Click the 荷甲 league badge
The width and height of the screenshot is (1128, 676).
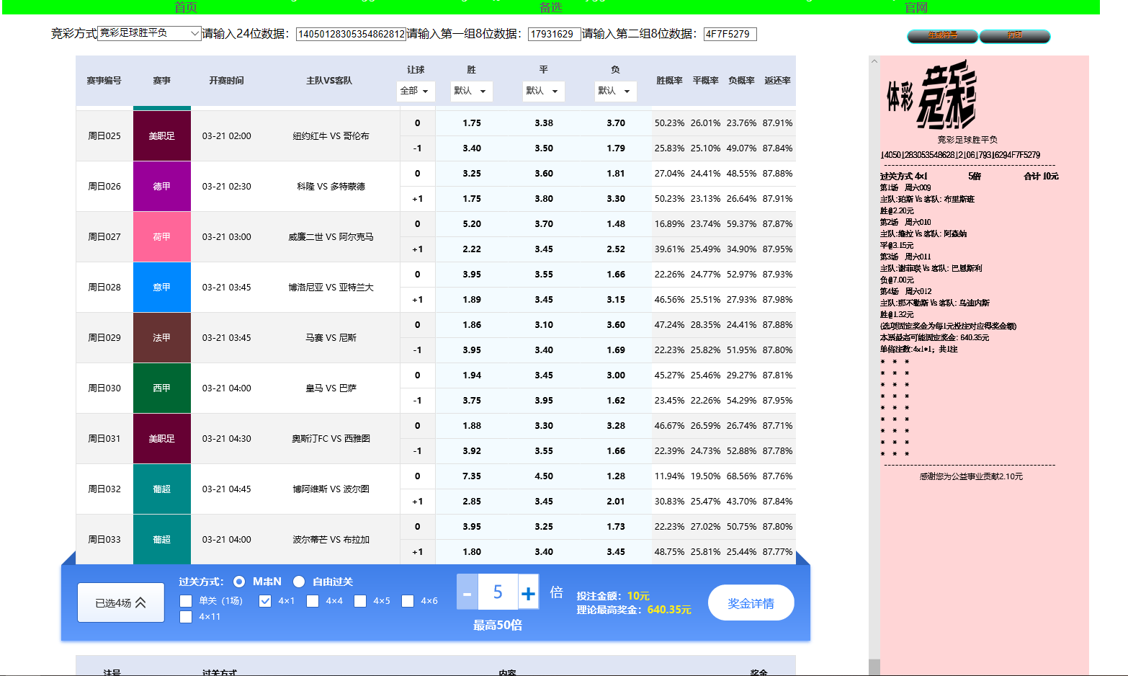click(162, 236)
